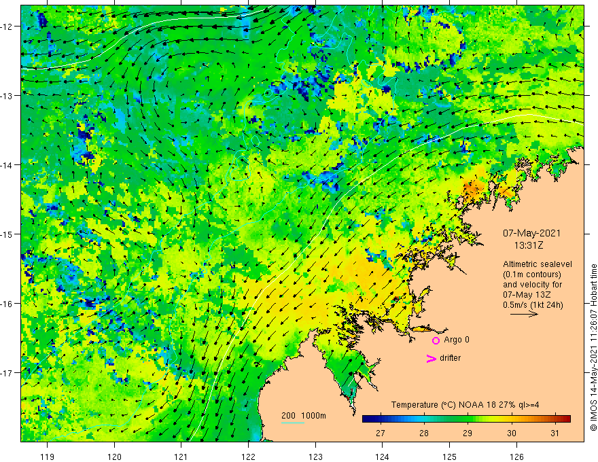
Task: Click the magenta drifter arrow legend symbol
Action: [431, 358]
